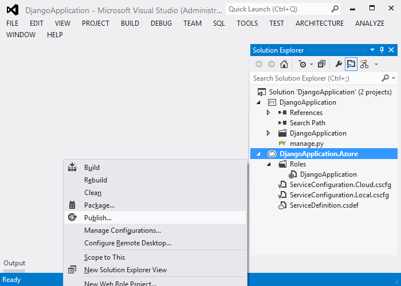
Task: Click the References node icon
Action: pyautogui.click(x=282, y=113)
